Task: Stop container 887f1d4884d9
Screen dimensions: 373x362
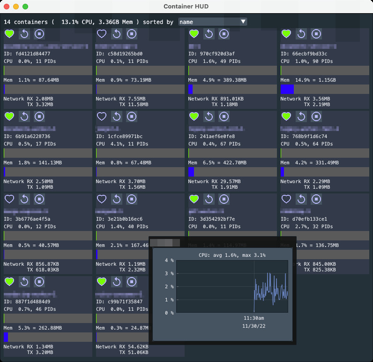Action: (x=39, y=282)
